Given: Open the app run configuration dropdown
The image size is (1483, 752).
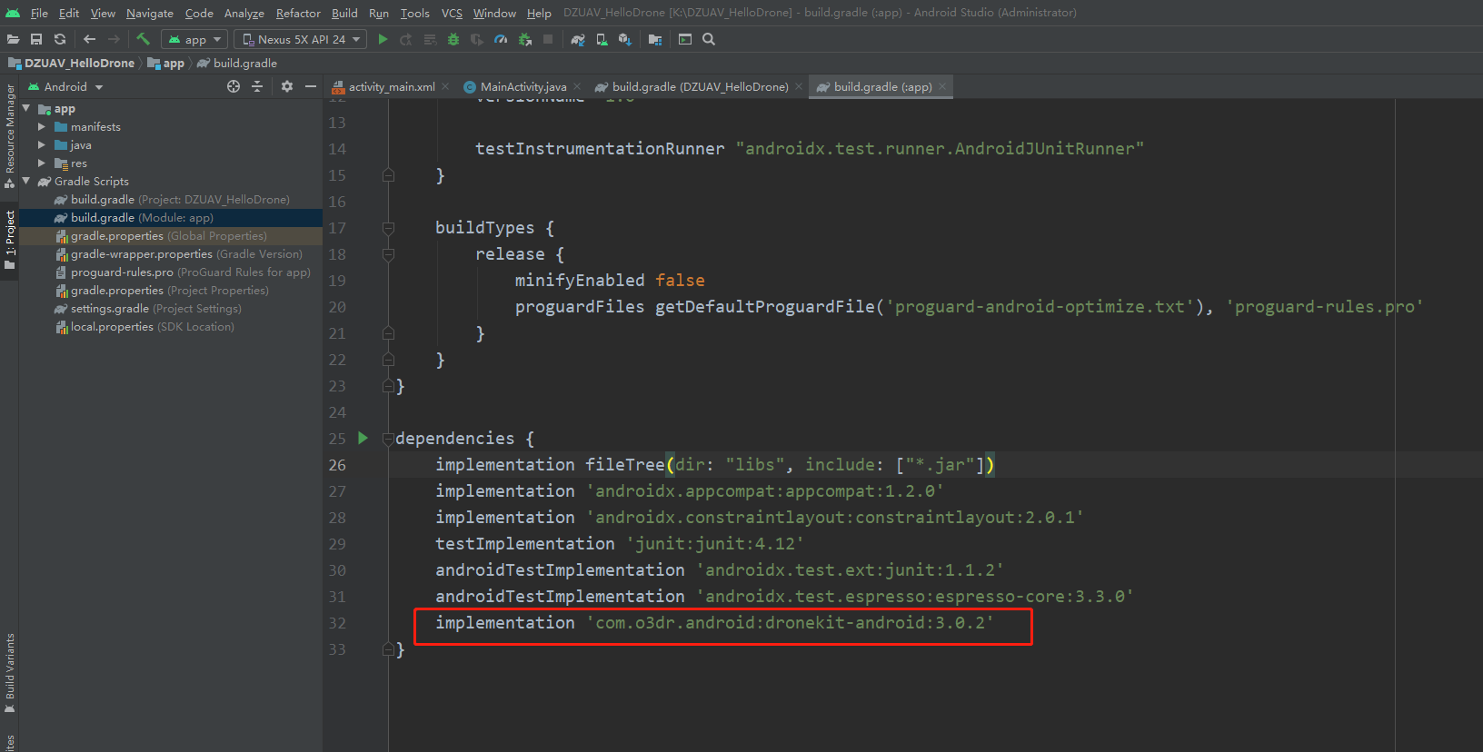Looking at the screenshot, I should click(x=194, y=39).
